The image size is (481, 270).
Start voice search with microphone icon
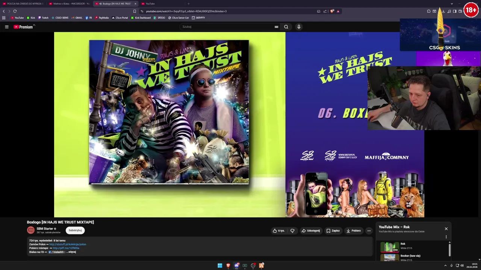coord(299,27)
